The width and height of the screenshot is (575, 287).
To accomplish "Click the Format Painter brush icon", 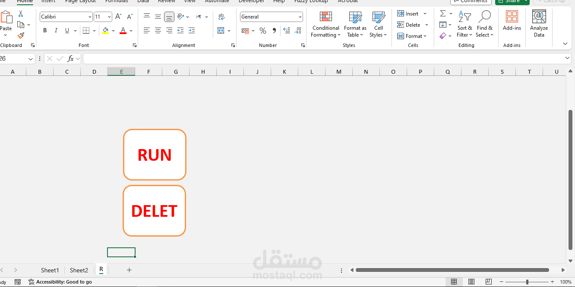I will pos(21,36).
